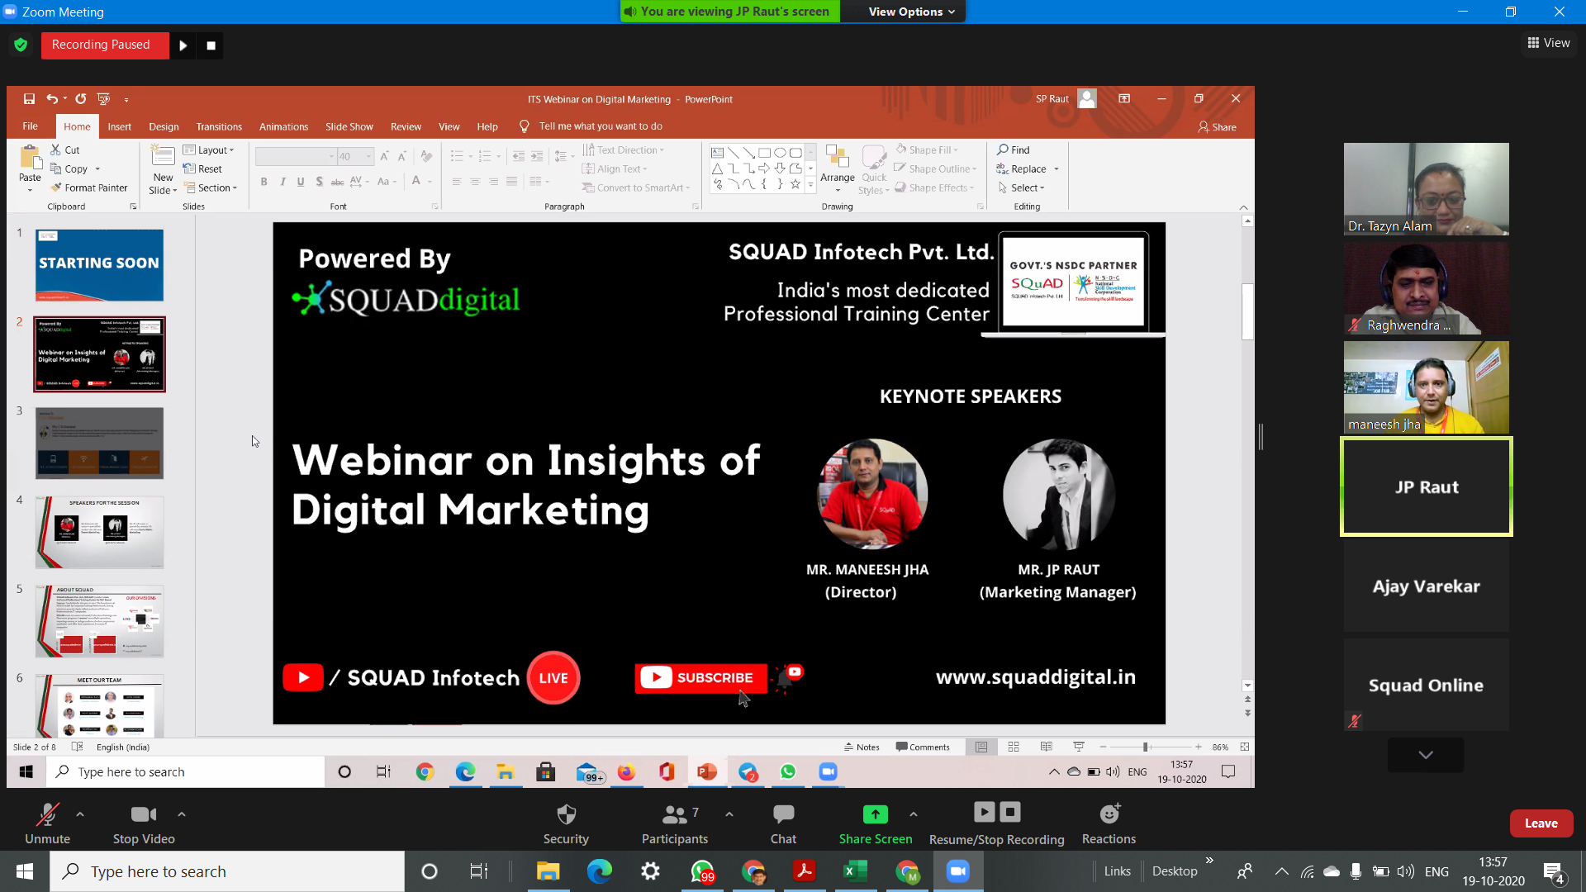Select Dr. Tazyn Alam's video tile
Image resolution: width=1586 pixels, height=892 pixels.
click(1426, 189)
